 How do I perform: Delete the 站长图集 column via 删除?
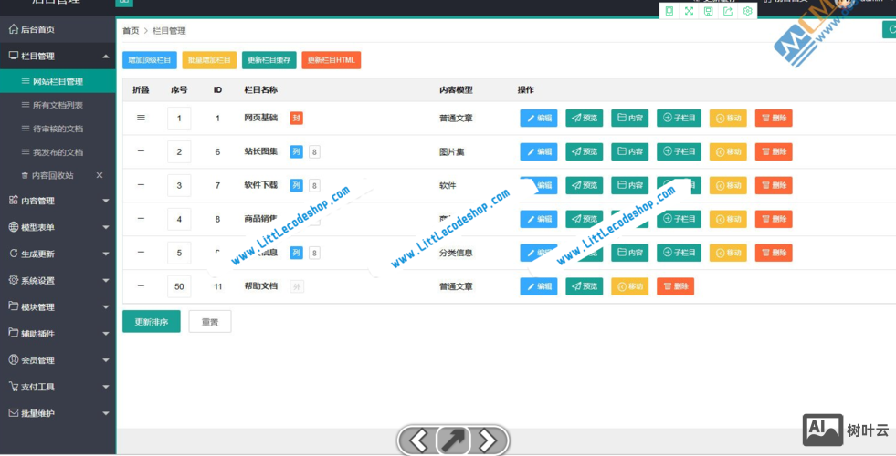coord(774,151)
